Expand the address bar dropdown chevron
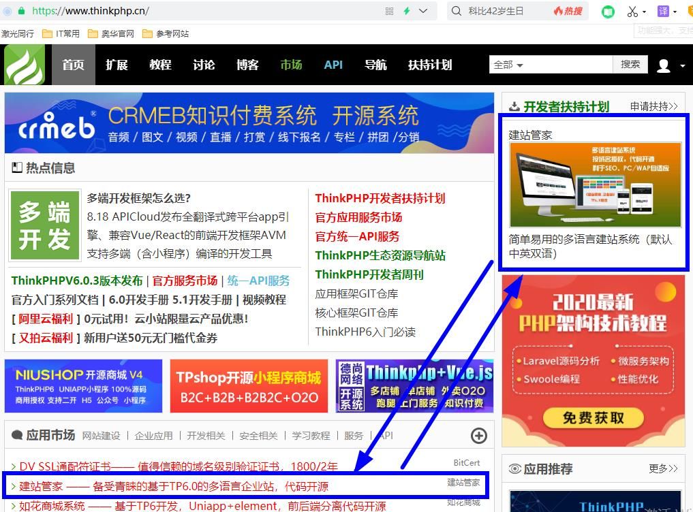 423,11
